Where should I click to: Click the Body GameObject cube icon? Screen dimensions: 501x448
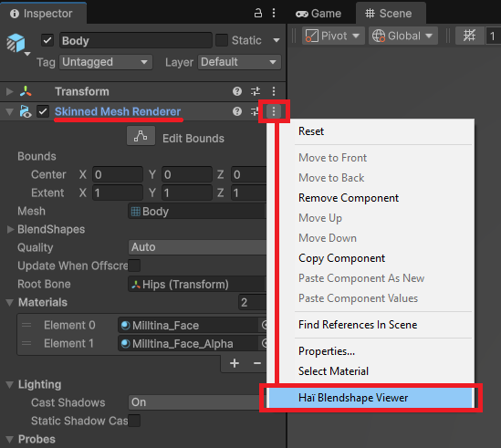pyautogui.click(x=16, y=43)
